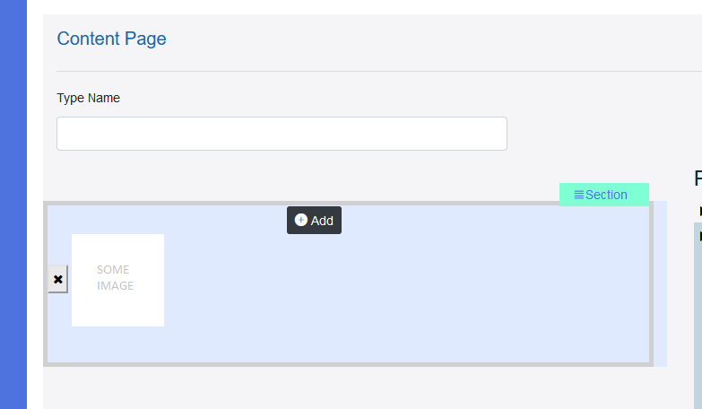Select the section by its gray border

tap(349, 365)
